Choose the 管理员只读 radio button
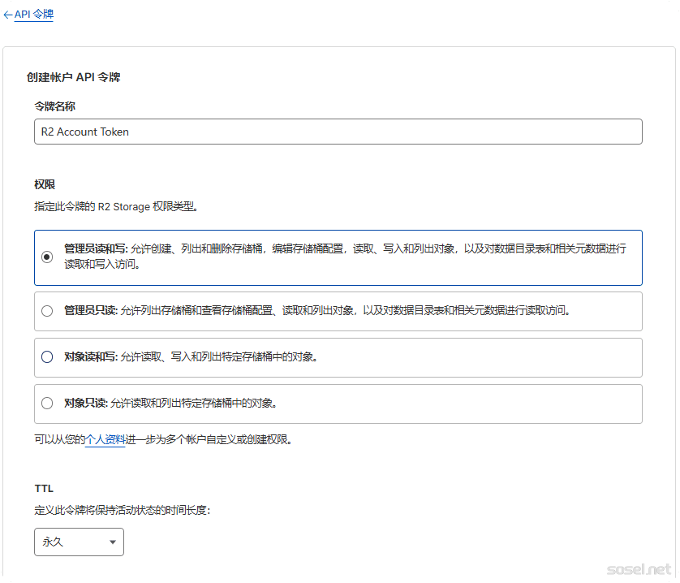Viewport: 680px width, 583px height. [47, 311]
